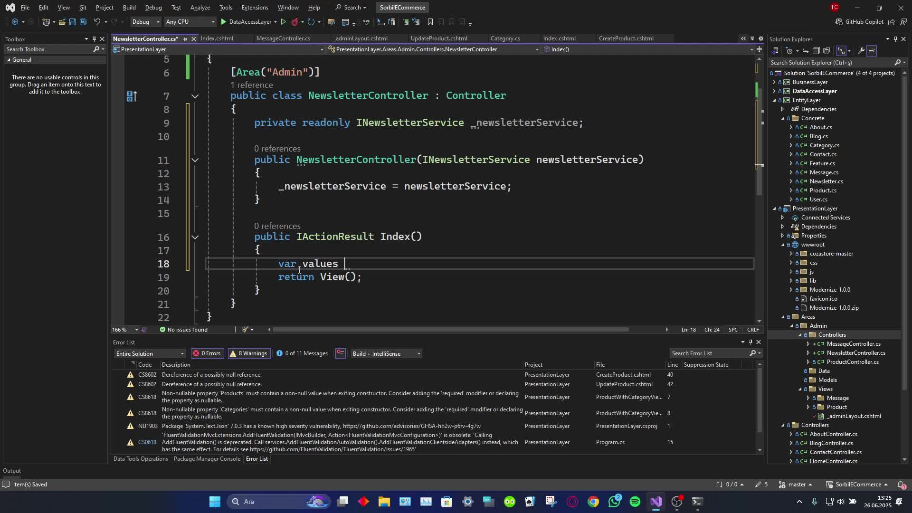Expand MessageController.cs node in Solution Explorer

[x=808, y=344]
